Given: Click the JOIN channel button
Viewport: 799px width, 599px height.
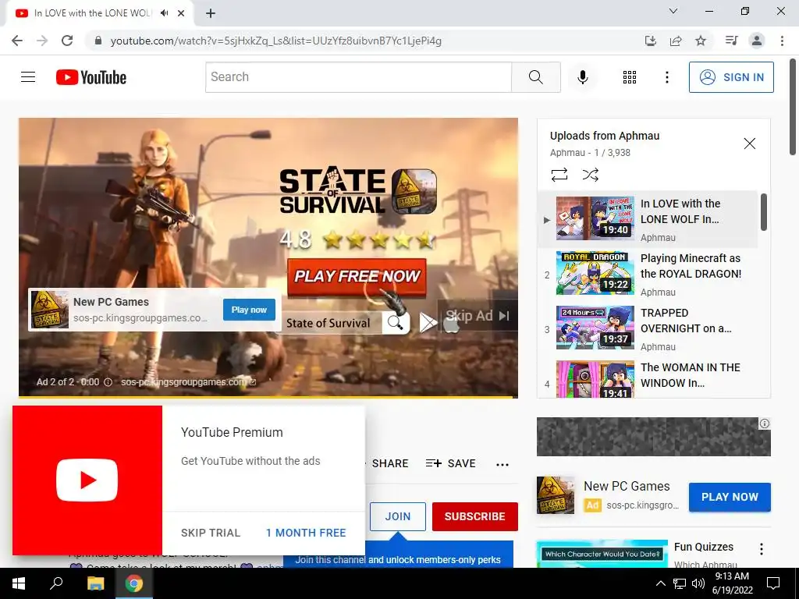Looking at the screenshot, I should click(397, 516).
